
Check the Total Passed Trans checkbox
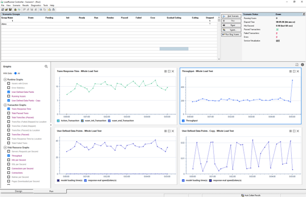click(9, 113)
